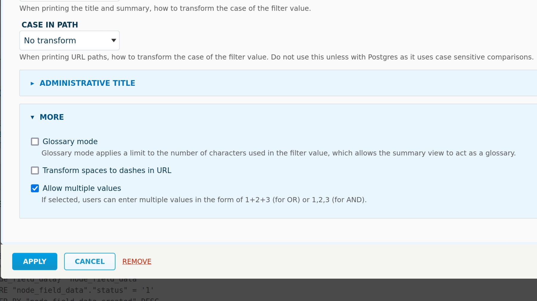This screenshot has width=537, height=301.
Task: Click the Case in Path field label
Action: [50, 25]
